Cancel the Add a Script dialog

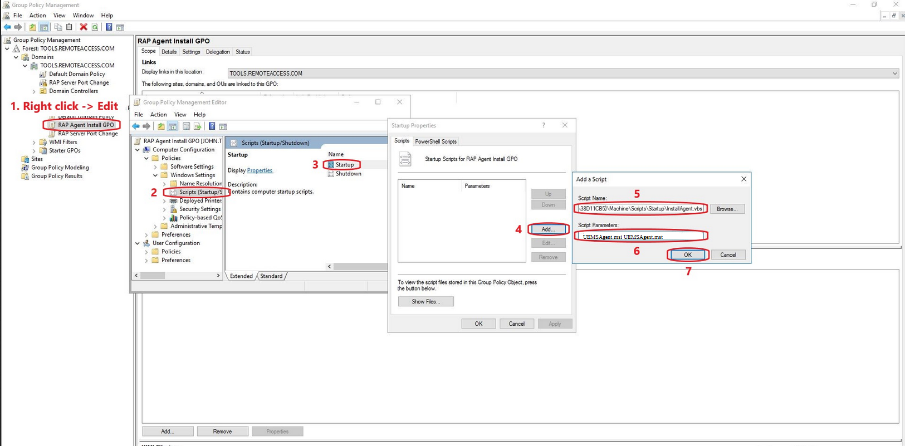click(728, 255)
